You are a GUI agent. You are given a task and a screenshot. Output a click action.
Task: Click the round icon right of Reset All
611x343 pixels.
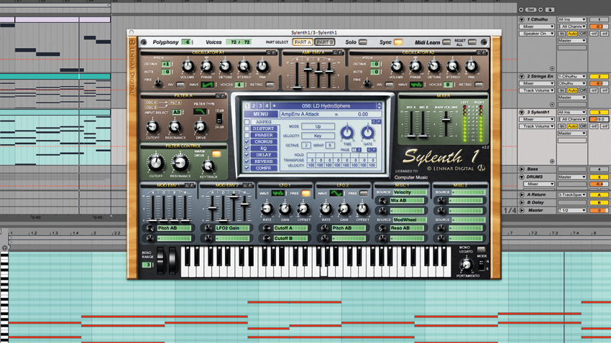click(x=484, y=42)
